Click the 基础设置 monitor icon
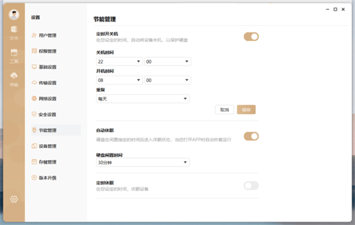The image size is (355, 225). point(34,67)
